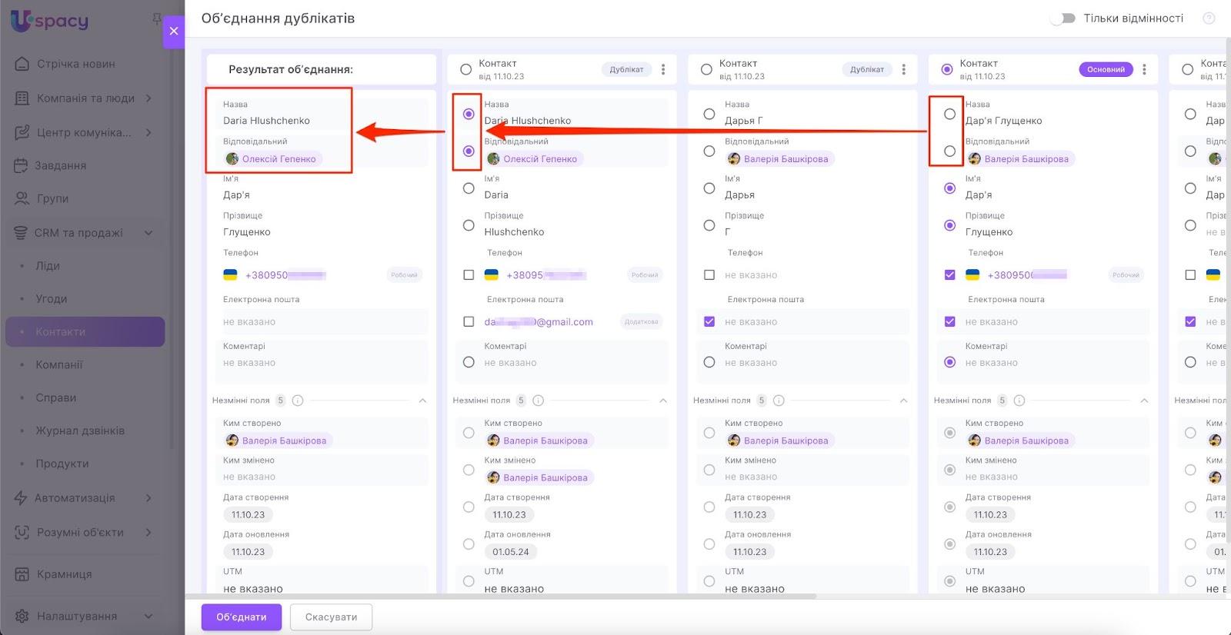Select the Ім'я radio for Daria
The width and height of the screenshot is (1231, 635).
tap(469, 188)
